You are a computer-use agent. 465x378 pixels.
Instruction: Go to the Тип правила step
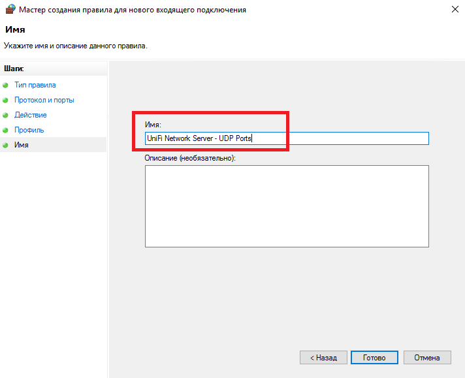coord(35,85)
